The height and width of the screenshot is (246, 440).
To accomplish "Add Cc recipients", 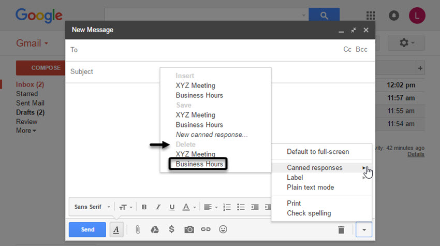I will click(347, 49).
